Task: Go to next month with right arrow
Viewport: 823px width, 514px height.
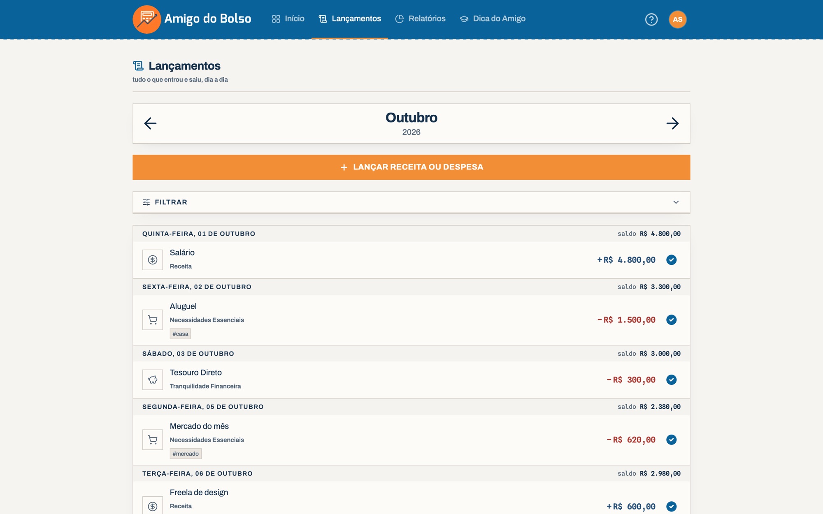Action: tap(672, 123)
